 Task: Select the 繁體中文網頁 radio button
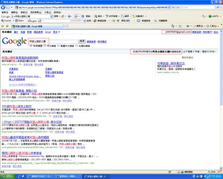pyautogui.click(x=58, y=46)
